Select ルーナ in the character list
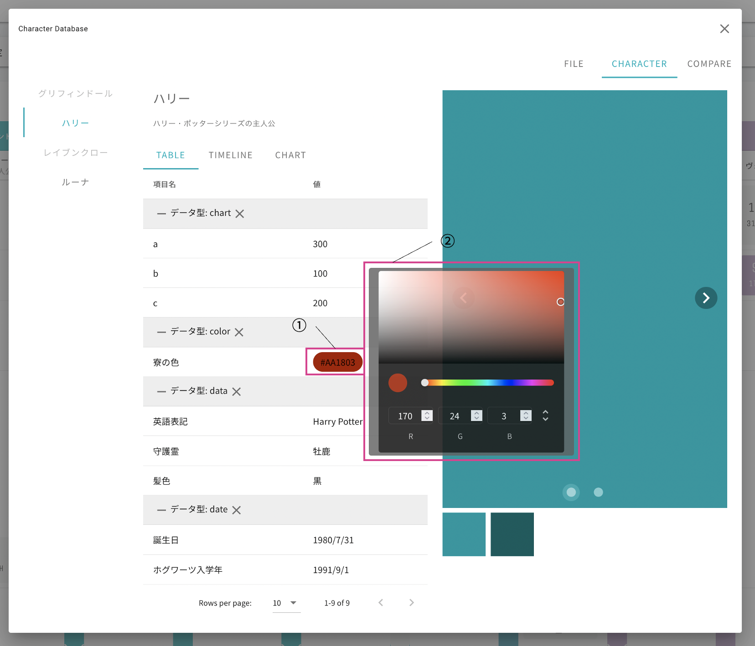The height and width of the screenshot is (646, 755). pos(75,182)
